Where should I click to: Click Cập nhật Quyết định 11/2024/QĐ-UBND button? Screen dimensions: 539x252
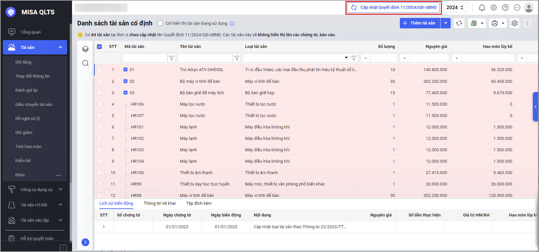click(394, 7)
